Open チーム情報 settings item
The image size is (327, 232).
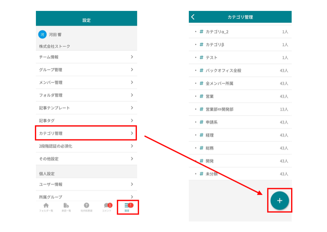86,57
